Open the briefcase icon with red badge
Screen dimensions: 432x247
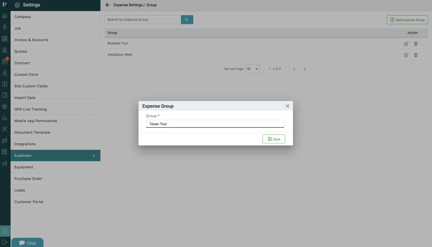5,61
